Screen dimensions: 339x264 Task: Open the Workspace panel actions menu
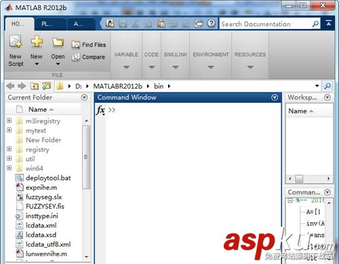(x=327, y=97)
